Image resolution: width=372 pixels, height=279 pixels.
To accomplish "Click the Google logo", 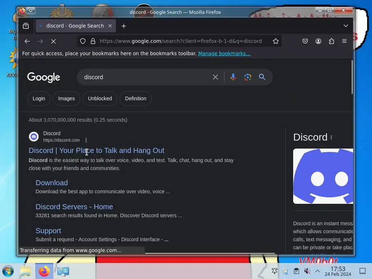I will click(44, 77).
